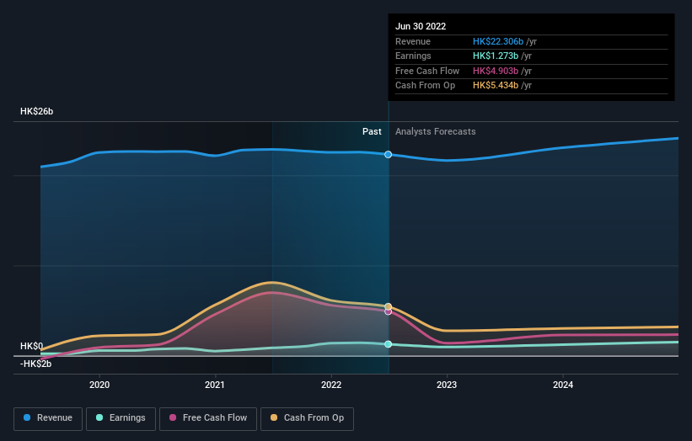Click the Analysts Forecasts label

coord(435,131)
